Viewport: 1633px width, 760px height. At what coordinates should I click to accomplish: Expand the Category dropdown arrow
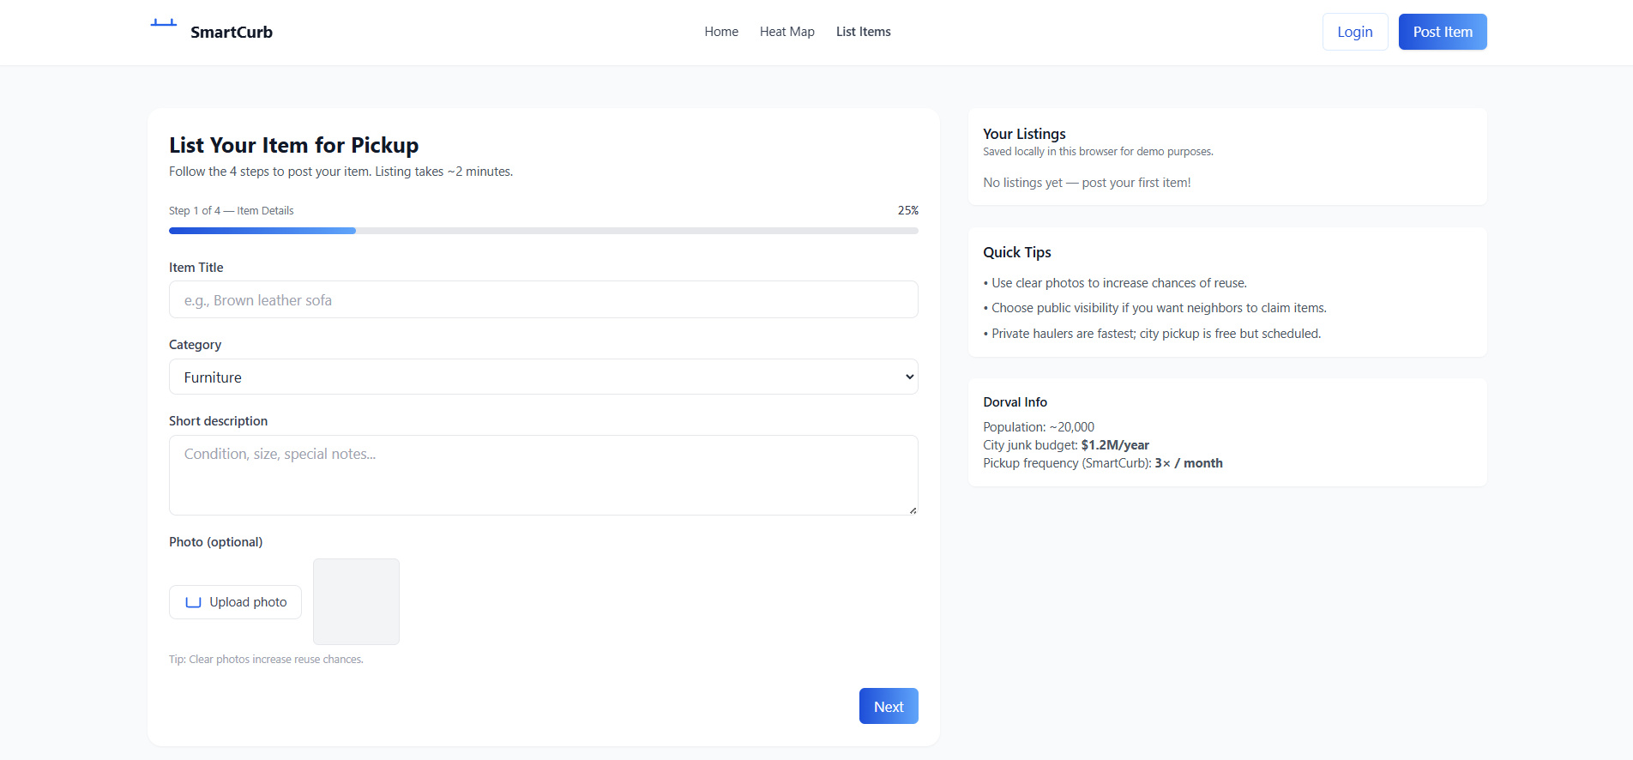click(x=909, y=377)
